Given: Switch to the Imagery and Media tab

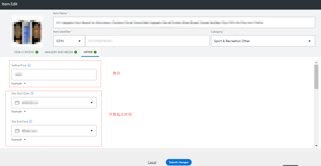Looking at the screenshot, I should (59, 52).
